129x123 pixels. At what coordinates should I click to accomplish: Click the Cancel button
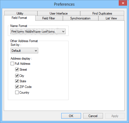click(x=93, y=116)
